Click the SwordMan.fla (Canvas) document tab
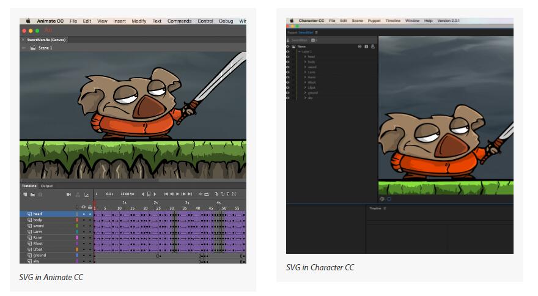Screen dimensions: 538x296 tap(46, 40)
